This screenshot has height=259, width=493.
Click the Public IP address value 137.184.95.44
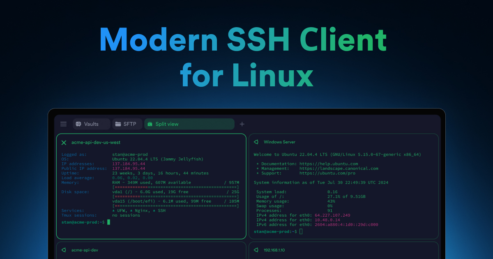[129, 168]
